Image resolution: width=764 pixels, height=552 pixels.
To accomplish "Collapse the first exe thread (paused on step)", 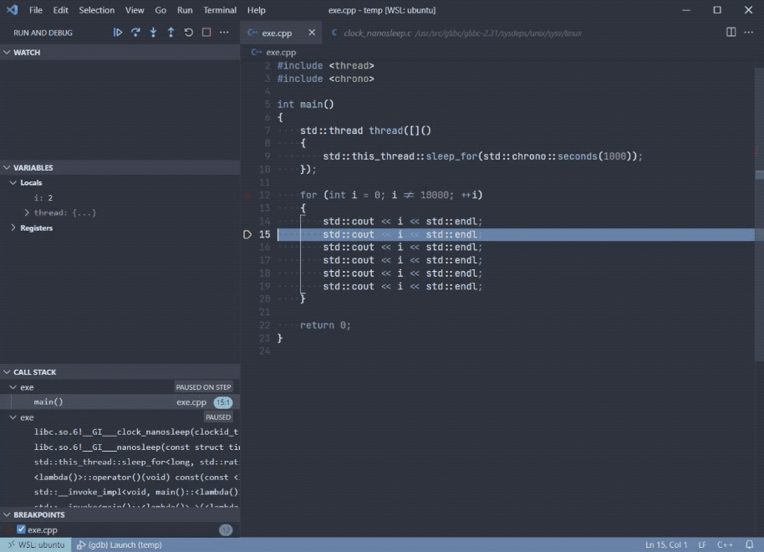I will coord(13,387).
